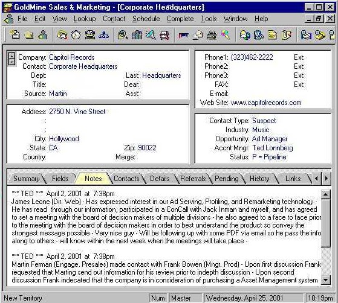Screen dimensions: 338x303
Task: Switch to the History tab
Action: (259, 179)
